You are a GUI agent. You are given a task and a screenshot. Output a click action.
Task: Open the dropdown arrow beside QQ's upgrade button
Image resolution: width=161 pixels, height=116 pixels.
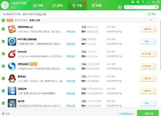pyautogui.click(x=154, y=79)
